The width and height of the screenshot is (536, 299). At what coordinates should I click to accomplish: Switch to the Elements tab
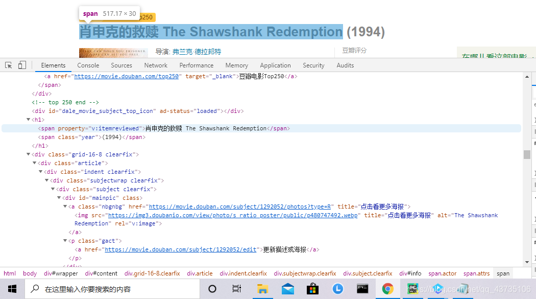point(53,65)
